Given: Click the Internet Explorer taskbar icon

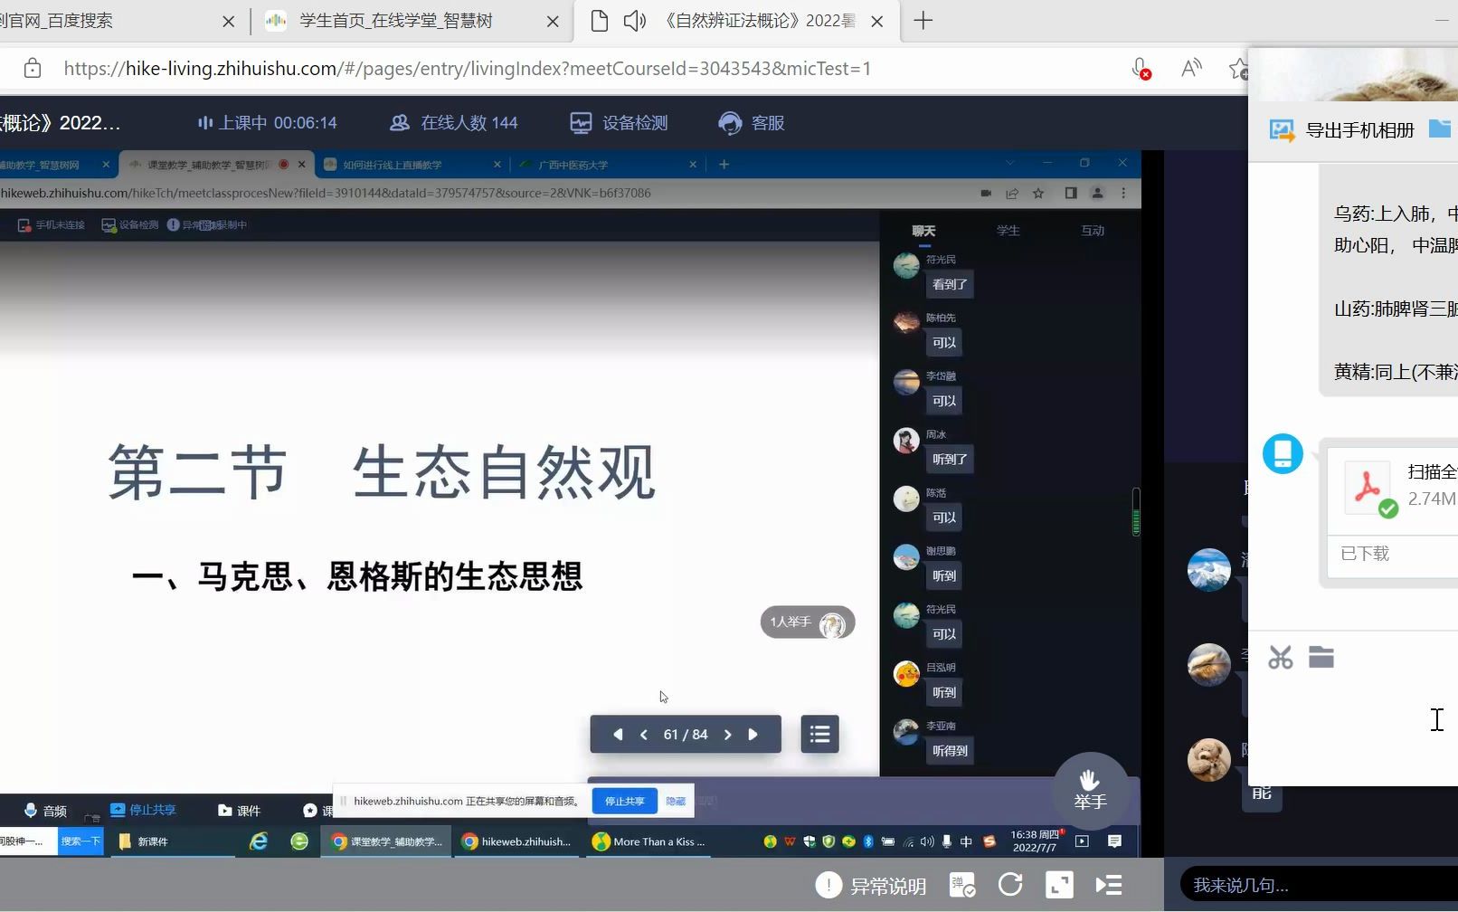Looking at the screenshot, I should pyautogui.click(x=259, y=841).
